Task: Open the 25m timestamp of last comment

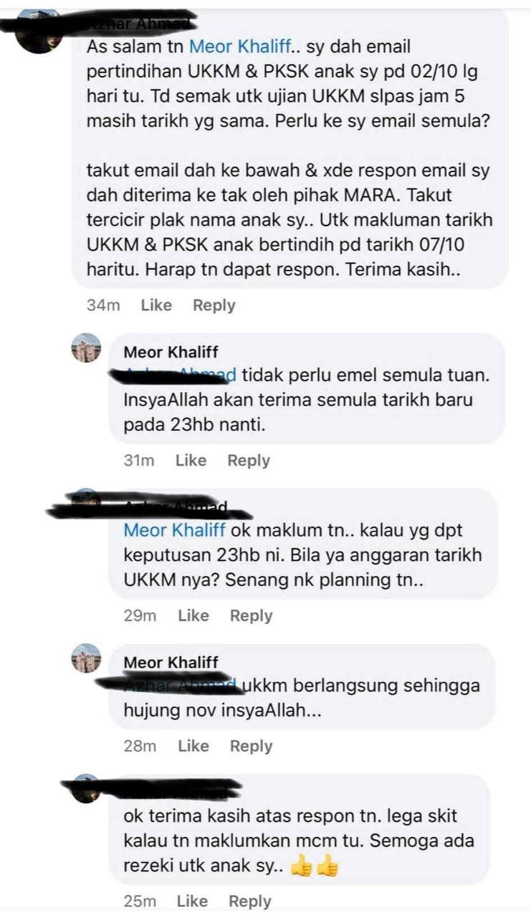Action: (140, 901)
